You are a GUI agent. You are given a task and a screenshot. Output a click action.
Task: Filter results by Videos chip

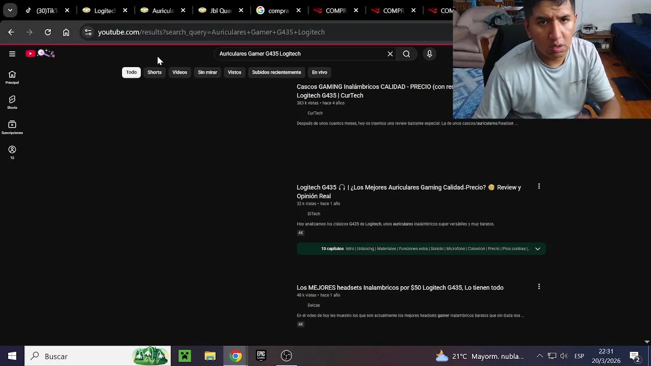pos(180,72)
